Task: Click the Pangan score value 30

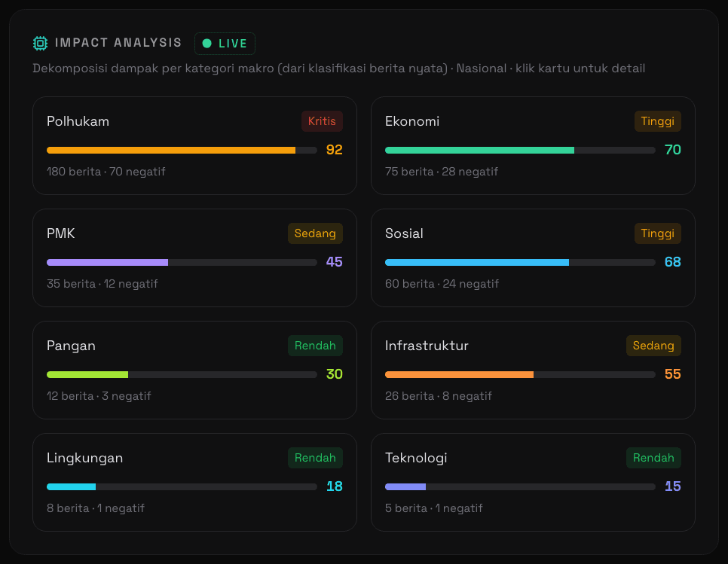Action: 335,374
